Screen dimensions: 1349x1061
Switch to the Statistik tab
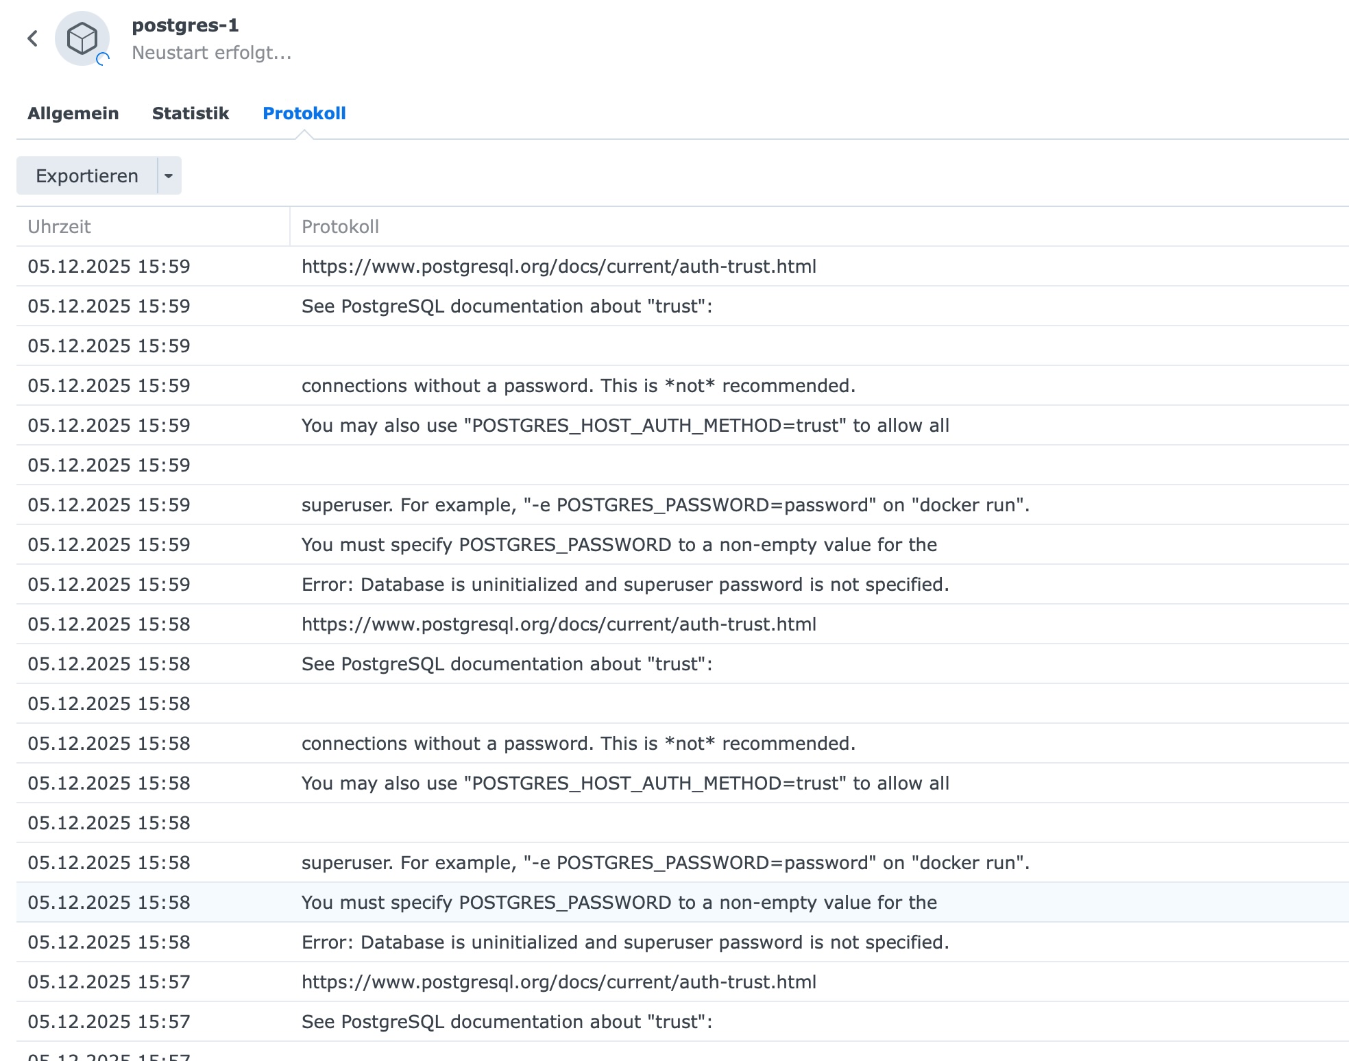(190, 113)
